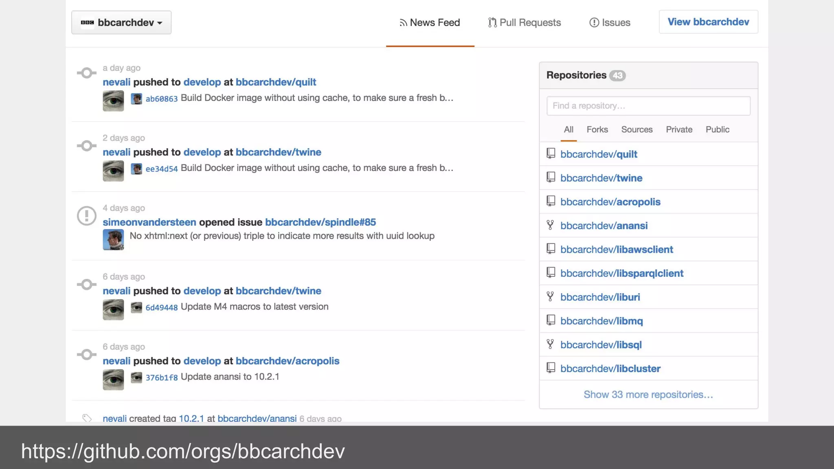This screenshot has width=834, height=469.
Task: Click the tag icon for the 10.2.1 tag event
Action: click(x=87, y=418)
